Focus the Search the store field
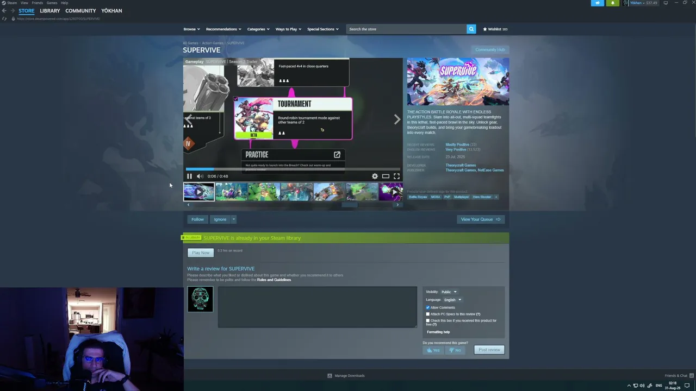Viewport: 696px width, 391px height. 406,29
